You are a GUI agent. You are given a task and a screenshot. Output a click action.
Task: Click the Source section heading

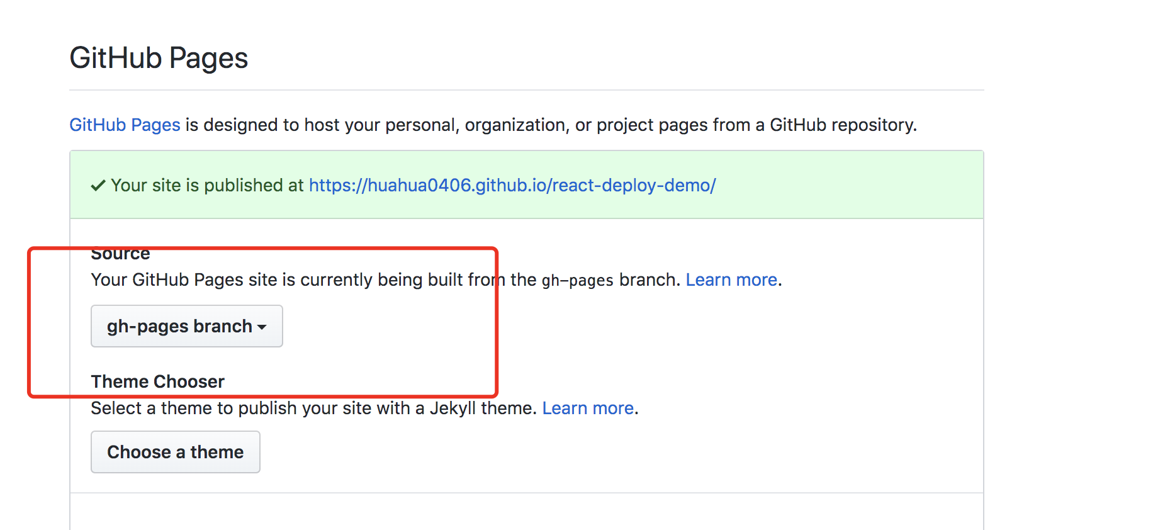point(120,254)
